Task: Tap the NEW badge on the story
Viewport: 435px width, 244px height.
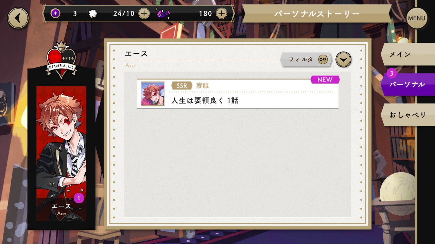Action: 325,80
